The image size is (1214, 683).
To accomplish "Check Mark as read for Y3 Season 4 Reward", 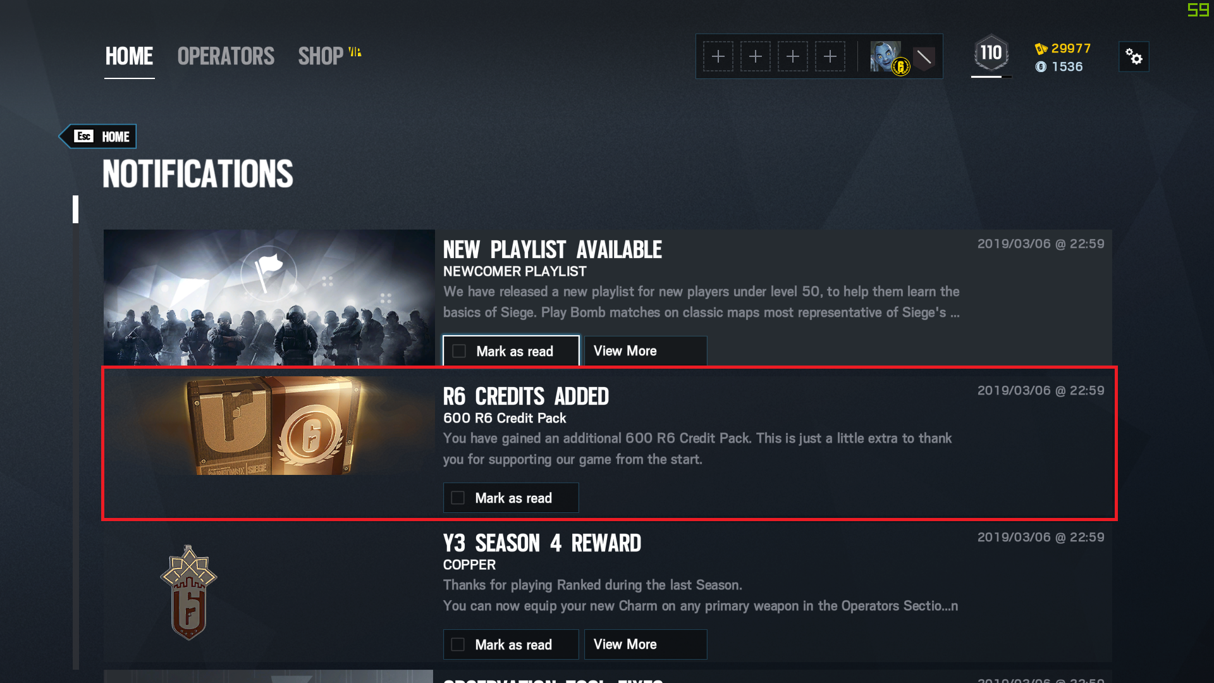I will (x=511, y=644).
